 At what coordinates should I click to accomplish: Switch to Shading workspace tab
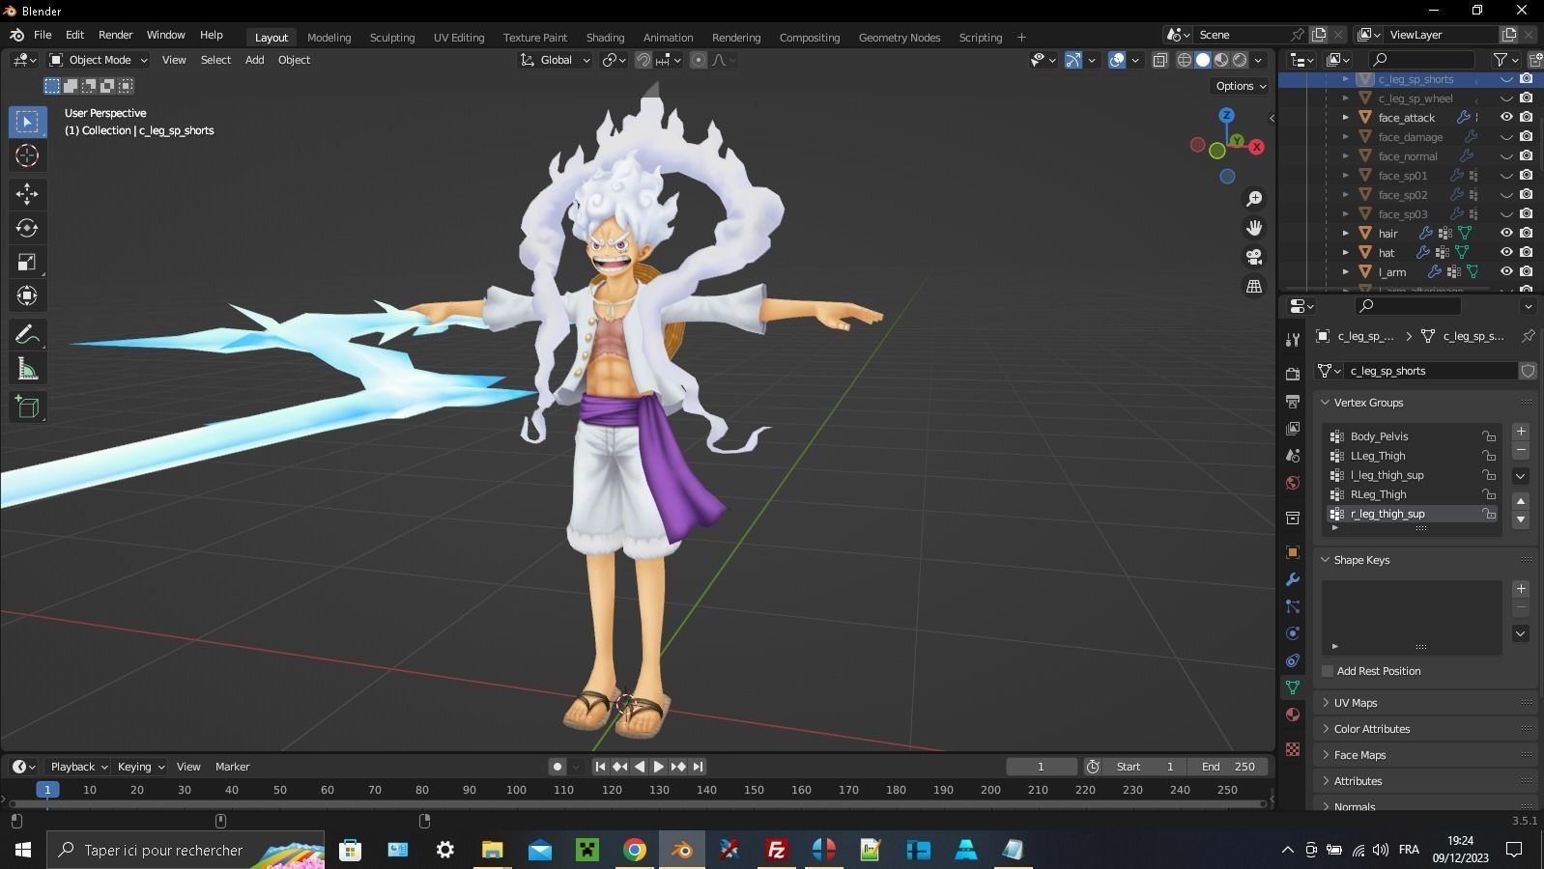click(x=605, y=38)
